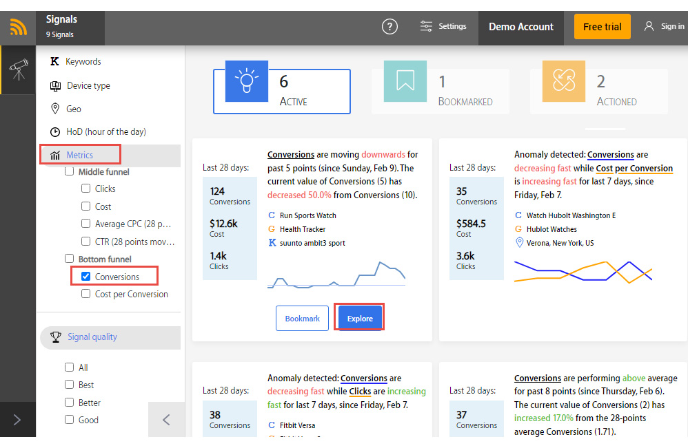Click the Active lightbulb icon

[x=247, y=81]
